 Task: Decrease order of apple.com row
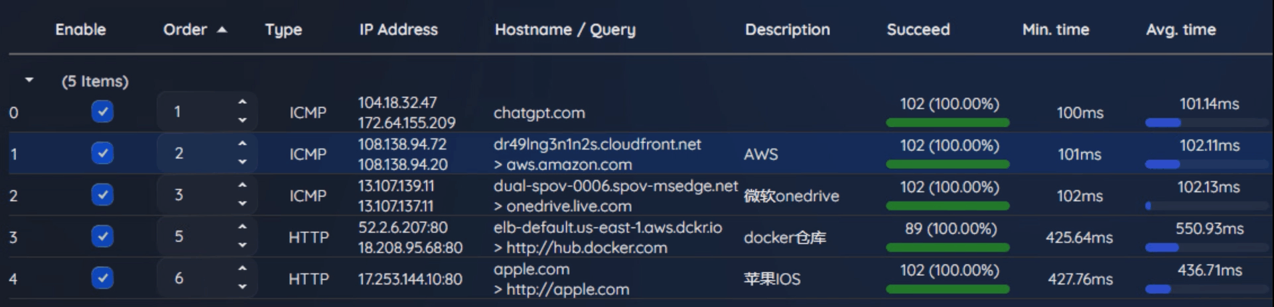pyautogui.click(x=242, y=287)
